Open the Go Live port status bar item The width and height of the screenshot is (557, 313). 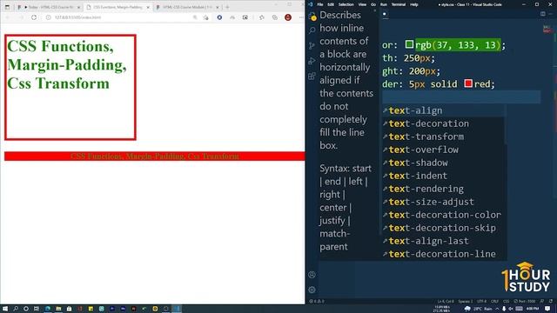tap(525, 302)
